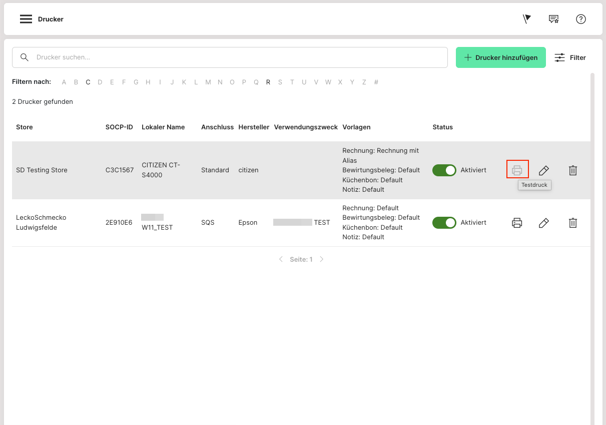Viewport: 606px width, 425px height.
Task: Edit the SD Testing Store printer
Action: click(x=544, y=170)
